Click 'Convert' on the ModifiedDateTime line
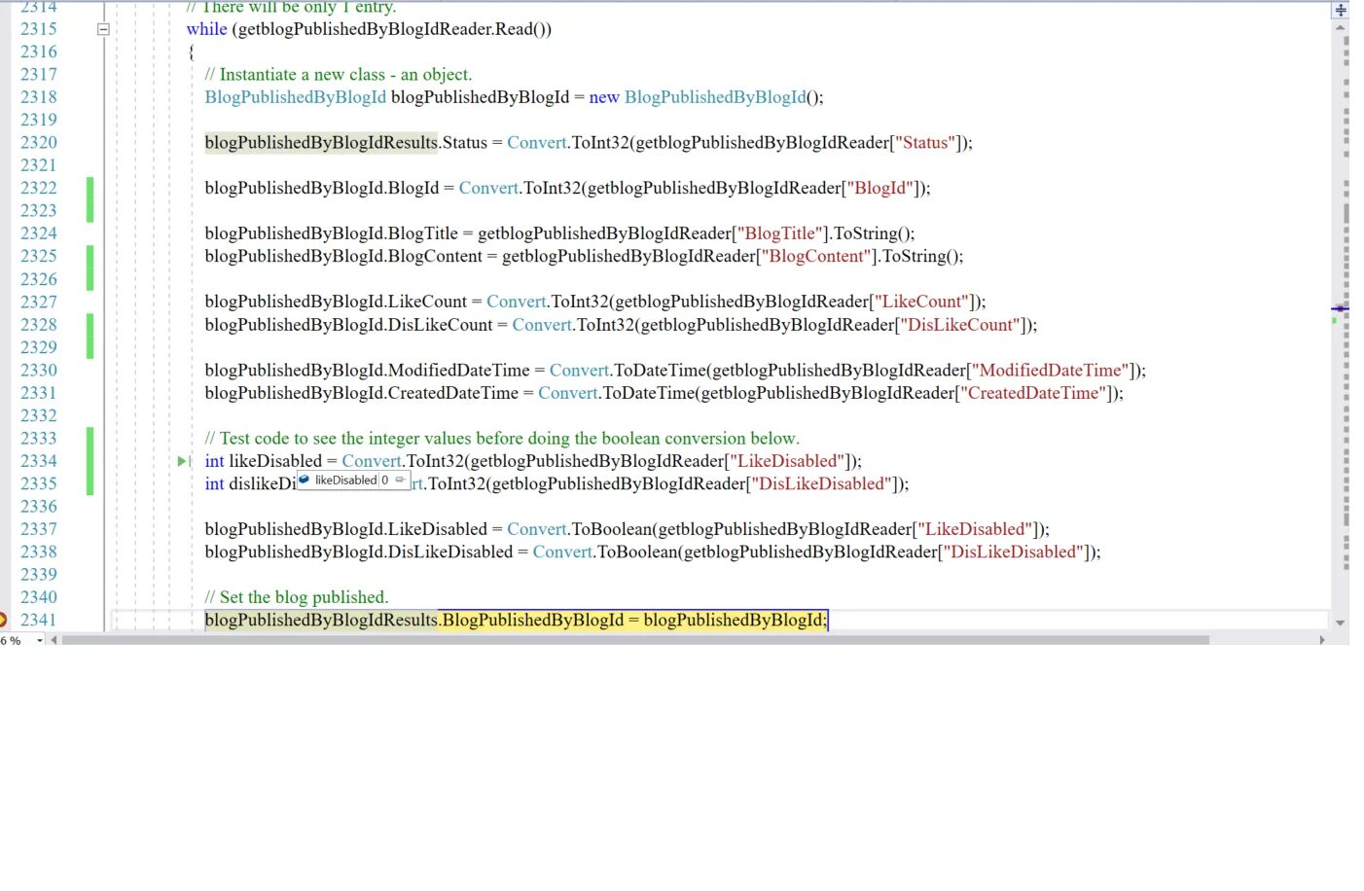This screenshot has height=891, width=1364. coord(580,370)
